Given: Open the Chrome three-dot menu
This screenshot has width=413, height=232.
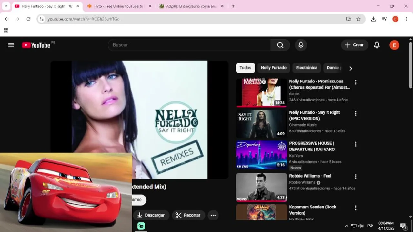Looking at the screenshot, I should [x=406, y=19].
